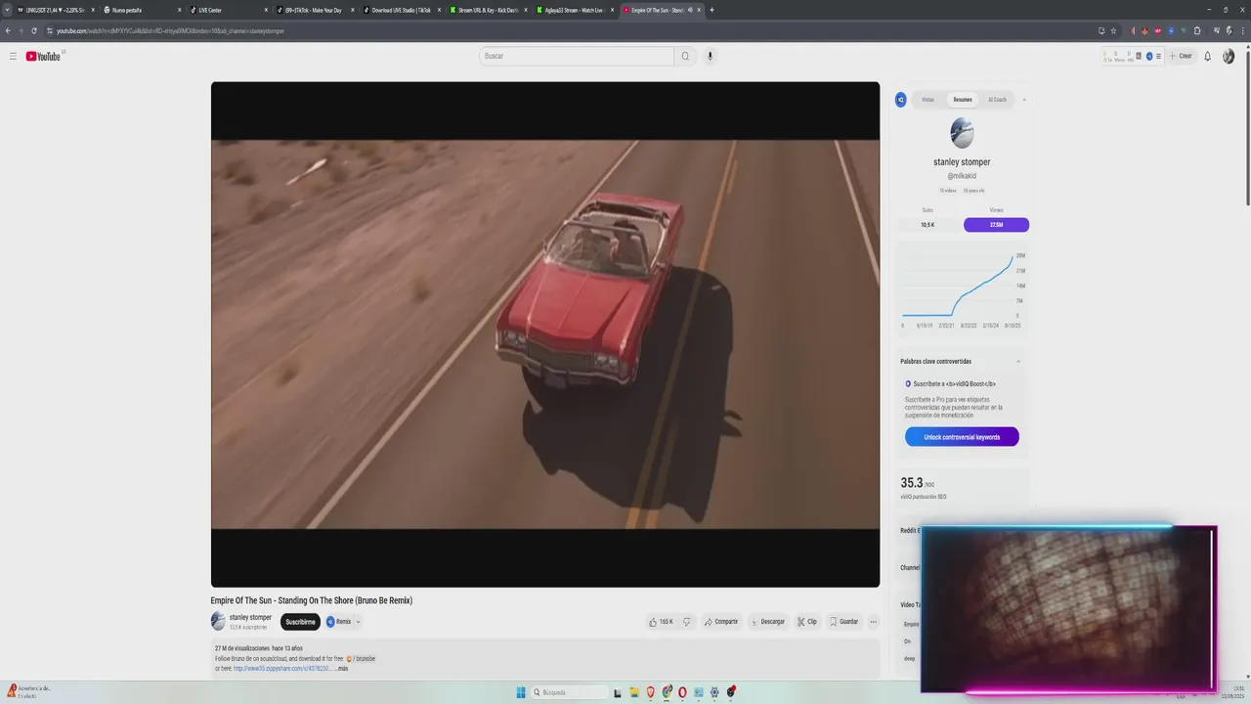This screenshot has height=704, width=1251.
Task: Open a new browser tab
Action: click(712, 10)
